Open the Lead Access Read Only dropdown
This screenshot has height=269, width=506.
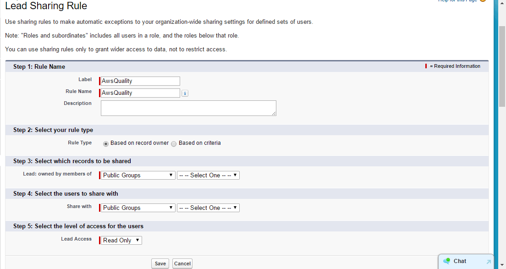click(120, 240)
